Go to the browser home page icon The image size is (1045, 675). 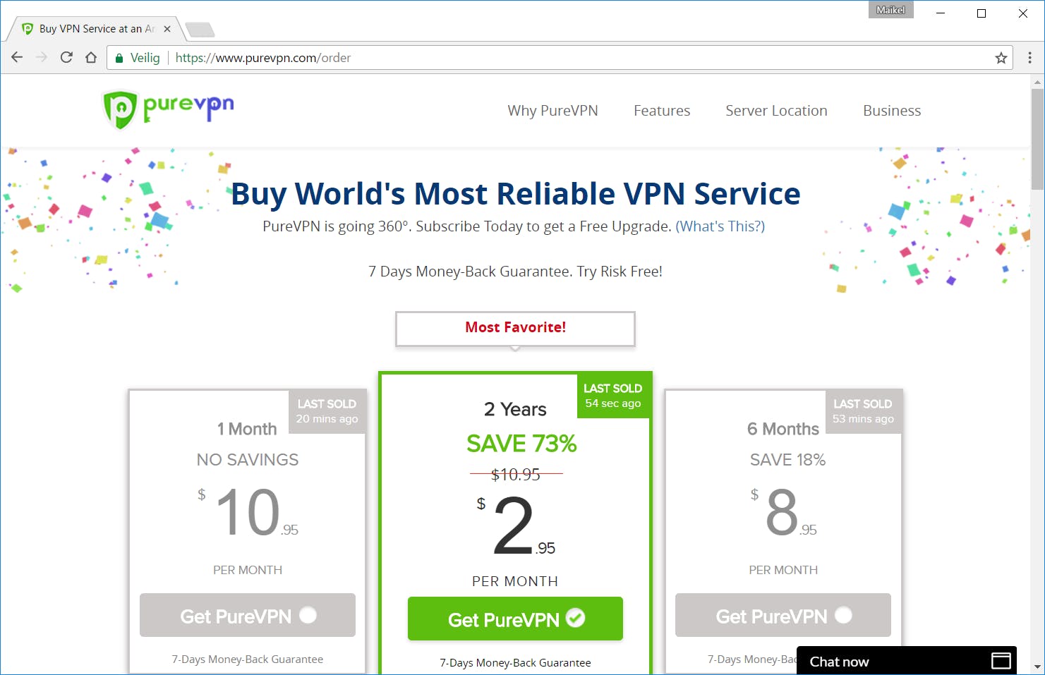(x=91, y=58)
